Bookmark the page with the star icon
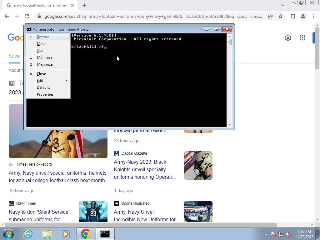Screen dimensions: 320x240 click(281, 16)
